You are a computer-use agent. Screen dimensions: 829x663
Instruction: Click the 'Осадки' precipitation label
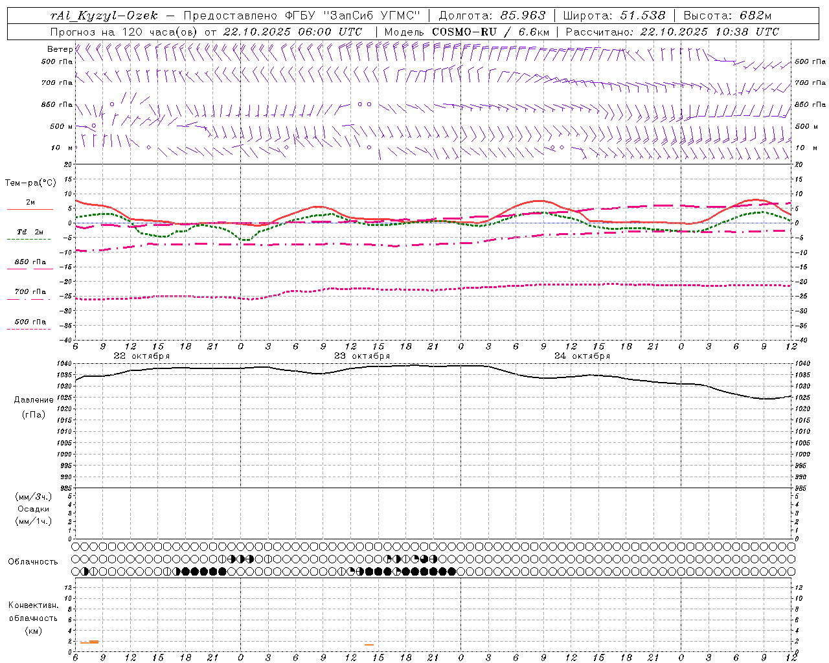34,509
